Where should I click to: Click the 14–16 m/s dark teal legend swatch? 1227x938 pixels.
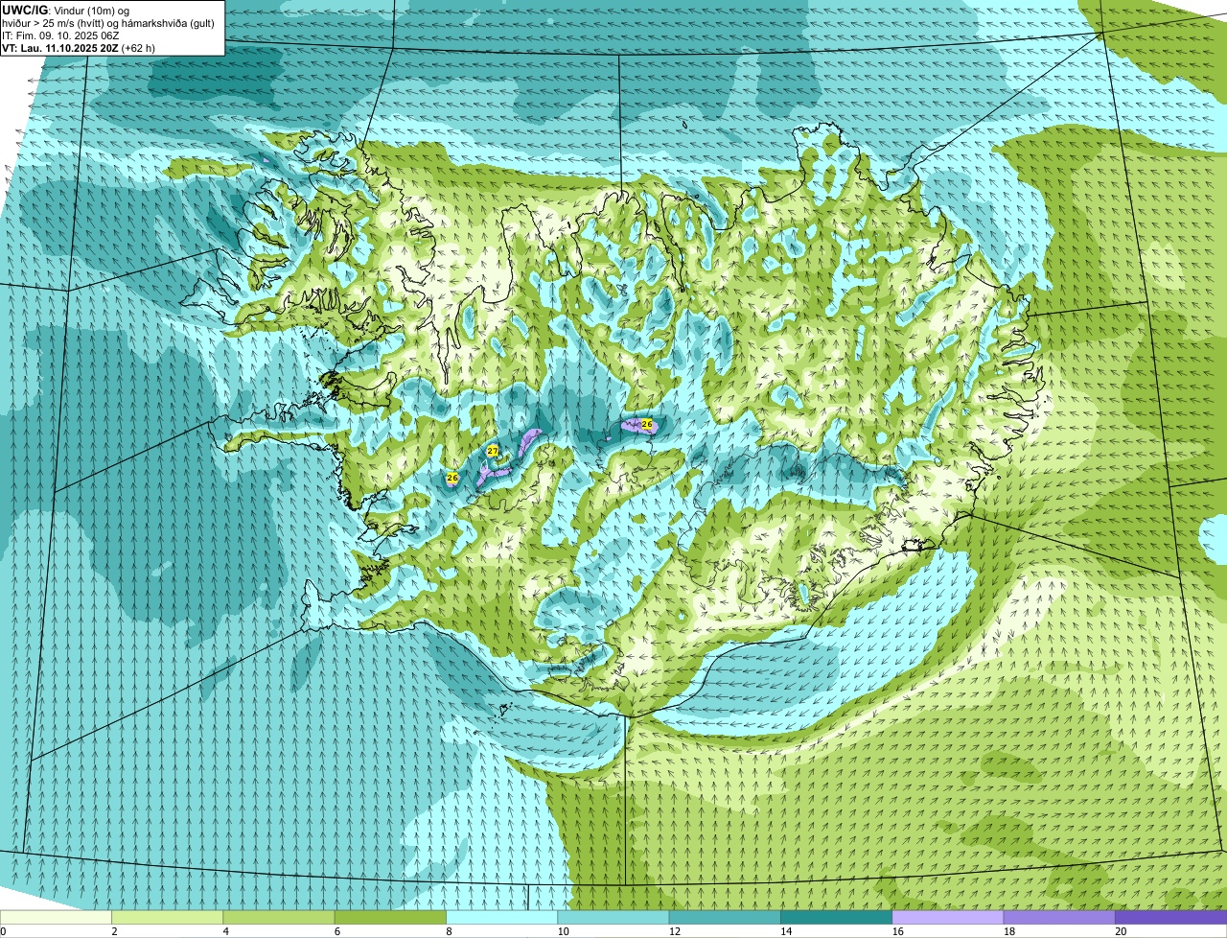[x=836, y=918]
